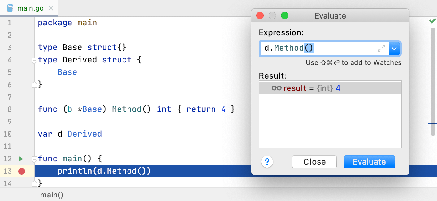This screenshot has height=201, width=437.
Task: Open help via the question mark icon
Action: pyautogui.click(x=267, y=162)
